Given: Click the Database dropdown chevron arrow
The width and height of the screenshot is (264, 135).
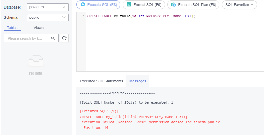Looking at the screenshot, I should [64, 7].
